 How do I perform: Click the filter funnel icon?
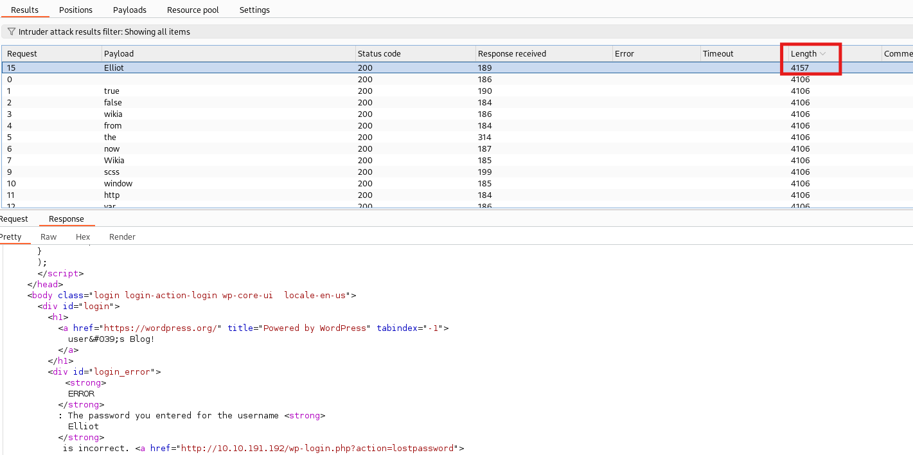(x=11, y=31)
